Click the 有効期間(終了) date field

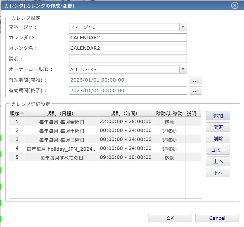(128, 90)
